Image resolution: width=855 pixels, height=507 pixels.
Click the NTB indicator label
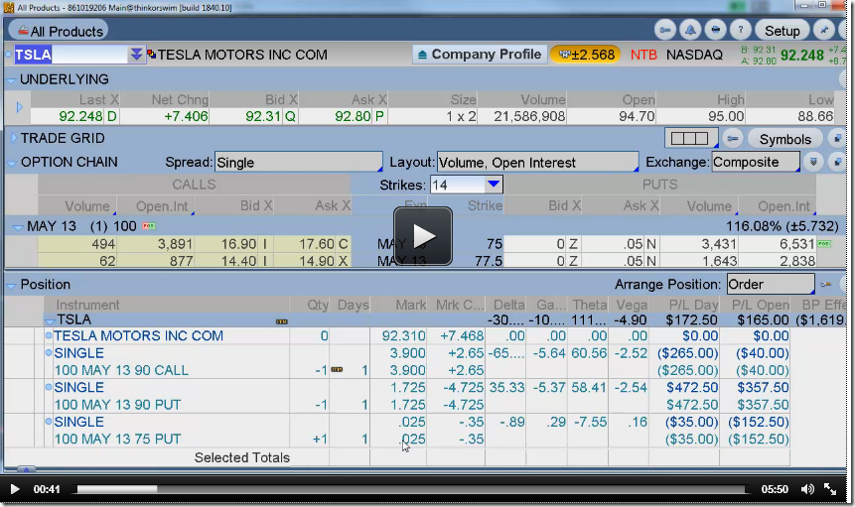pos(643,55)
